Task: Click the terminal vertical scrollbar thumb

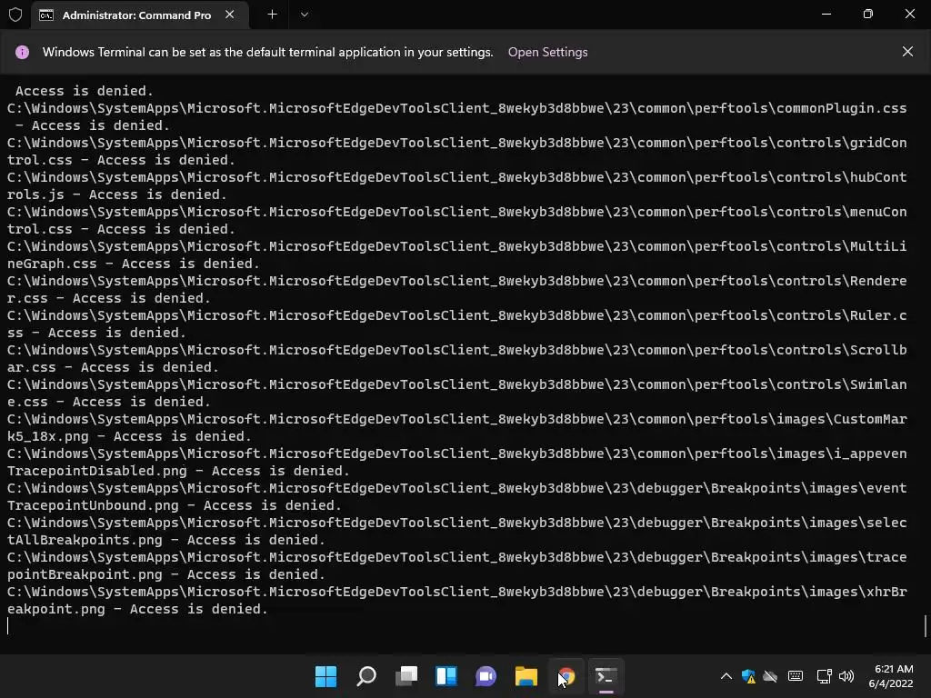Action: tap(925, 625)
